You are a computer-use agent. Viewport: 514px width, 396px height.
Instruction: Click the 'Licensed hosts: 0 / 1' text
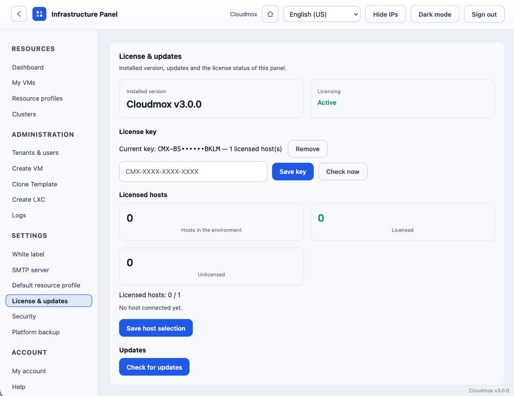click(x=150, y=295)
